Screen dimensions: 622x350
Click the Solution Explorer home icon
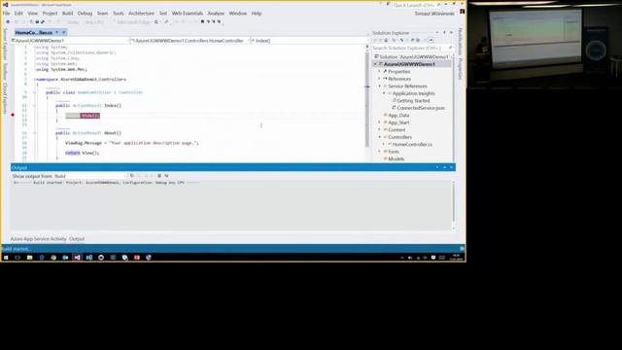pyautogui.click(x=386, y=40)
